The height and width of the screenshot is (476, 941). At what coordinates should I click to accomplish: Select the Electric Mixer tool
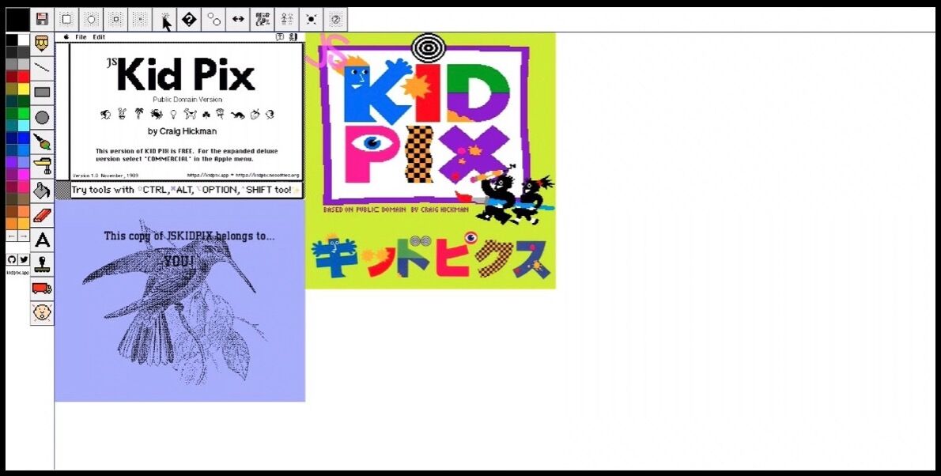(42, 166)
